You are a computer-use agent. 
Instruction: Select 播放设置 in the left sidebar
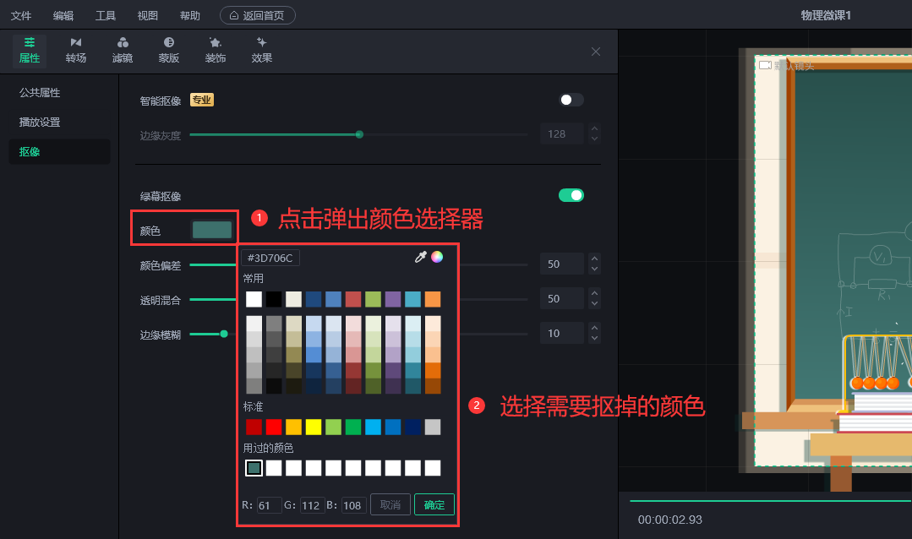click(40, 122)
